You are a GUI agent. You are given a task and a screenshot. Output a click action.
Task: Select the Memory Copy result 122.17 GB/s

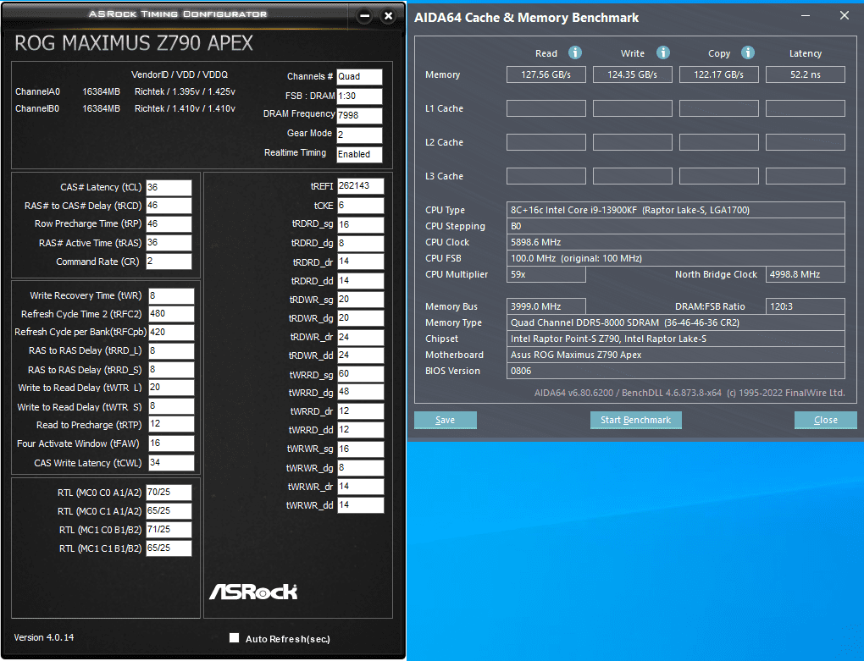pos(719,74)
